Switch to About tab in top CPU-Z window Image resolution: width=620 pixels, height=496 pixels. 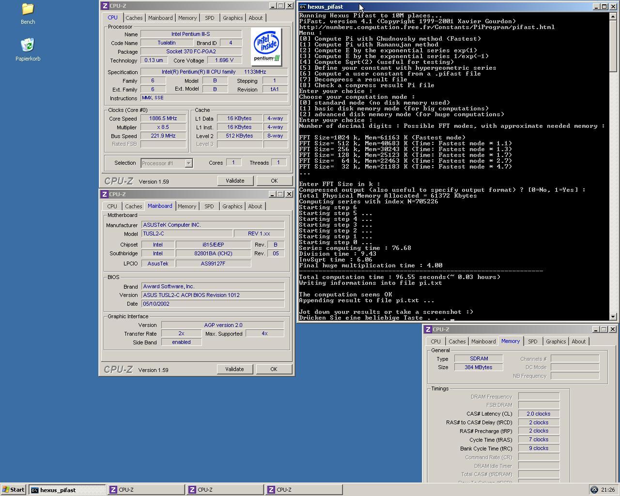(x=256, y=18)
